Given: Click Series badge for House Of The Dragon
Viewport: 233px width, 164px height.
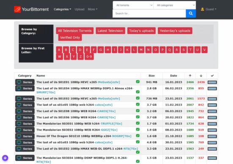Looking at the screenshot, I should (x=25, y=136).
